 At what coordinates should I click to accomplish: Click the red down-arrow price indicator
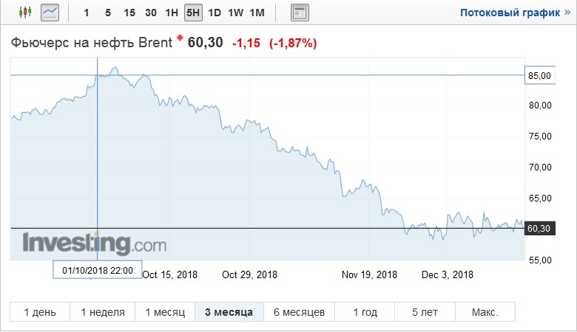tap(179, 38)
